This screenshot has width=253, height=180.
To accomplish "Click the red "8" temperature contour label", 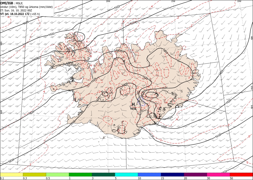I will click(8, 17).
